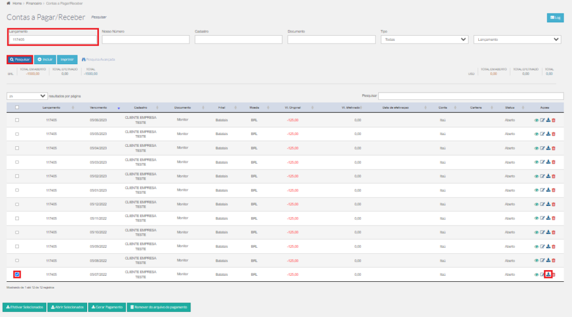572x317 pixels.
Task: Click Remover do arquivo de pagamento button
Action: pyautogui.click(x=159, y=307)
